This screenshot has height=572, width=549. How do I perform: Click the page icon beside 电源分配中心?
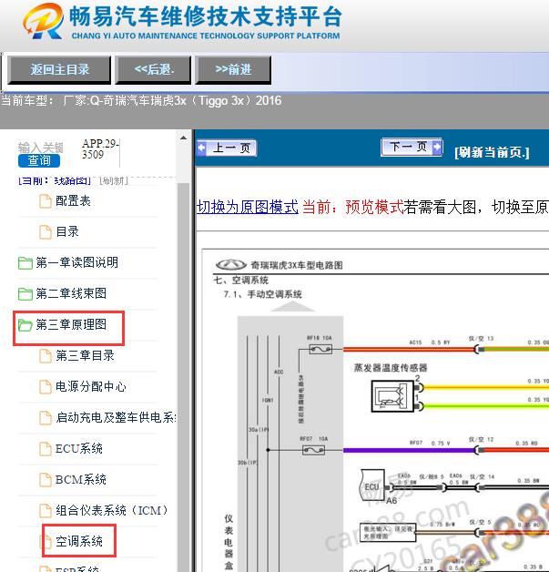(x=46, y=387)
